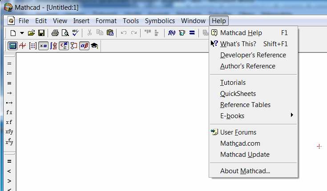Open the Insert menu
Screen dimensions: 327x191
(81, 21)
